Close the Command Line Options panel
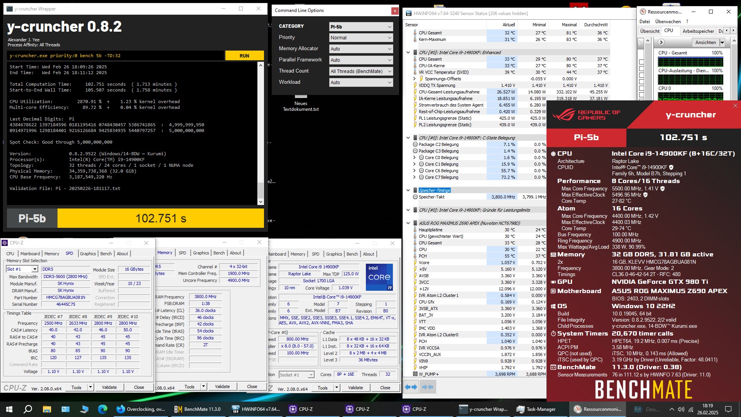Screen dimensions: 741x417 tap(394, 11)
